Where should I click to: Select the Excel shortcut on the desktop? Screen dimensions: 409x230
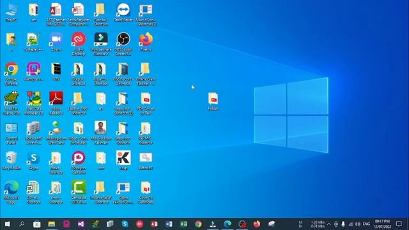click(x=33, y=192)
